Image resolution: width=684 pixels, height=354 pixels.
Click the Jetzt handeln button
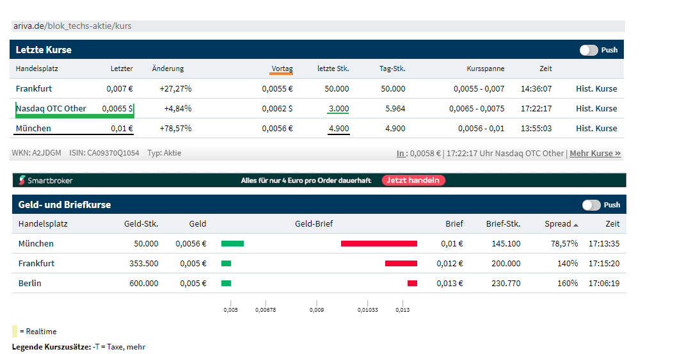[x=413, y=181]
